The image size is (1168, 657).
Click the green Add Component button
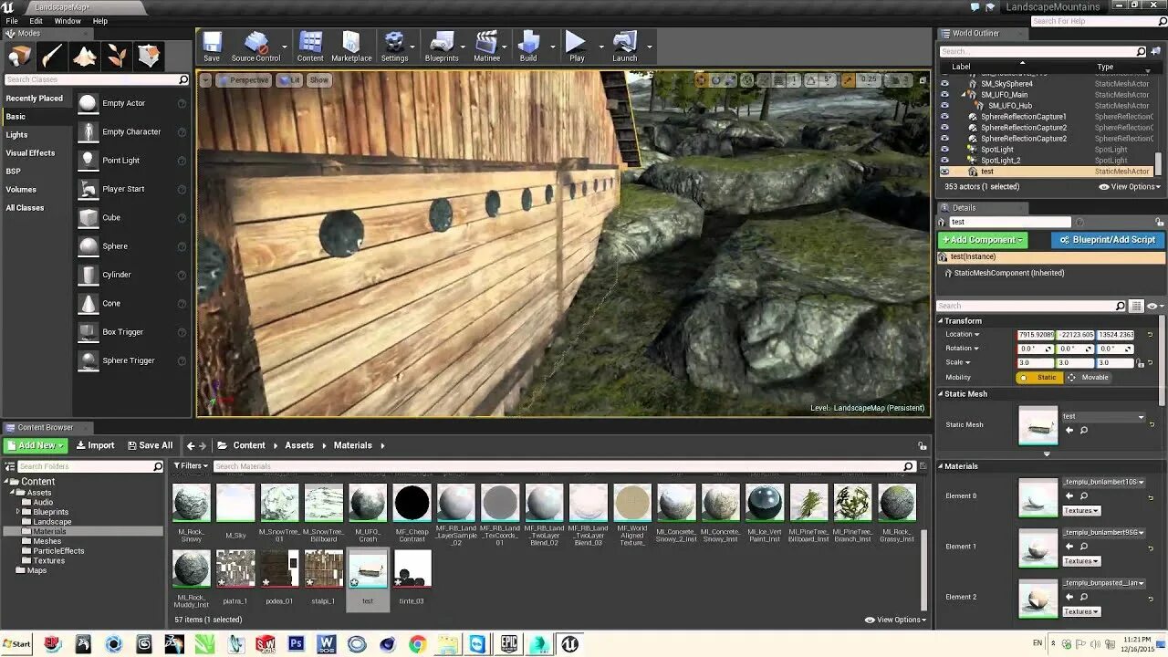pos(983,240)
